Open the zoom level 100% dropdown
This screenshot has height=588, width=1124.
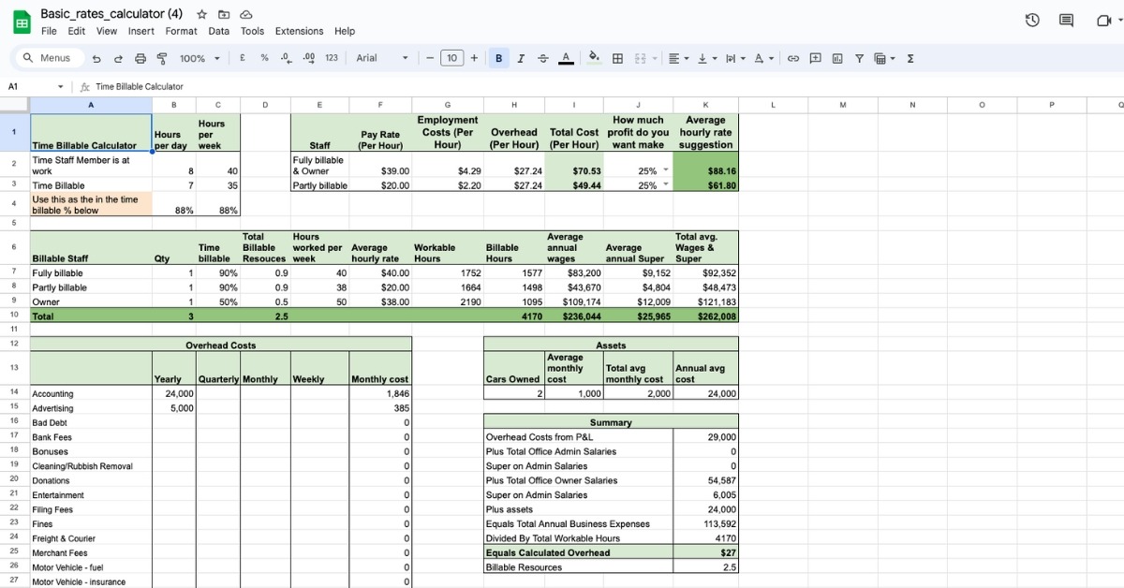pos(200,58)
